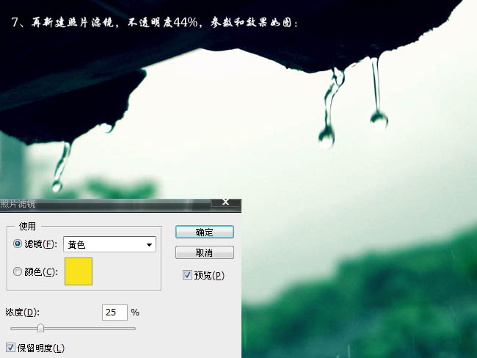
Task: Open the yellow color swatch picker
Action: coord(79,271)
